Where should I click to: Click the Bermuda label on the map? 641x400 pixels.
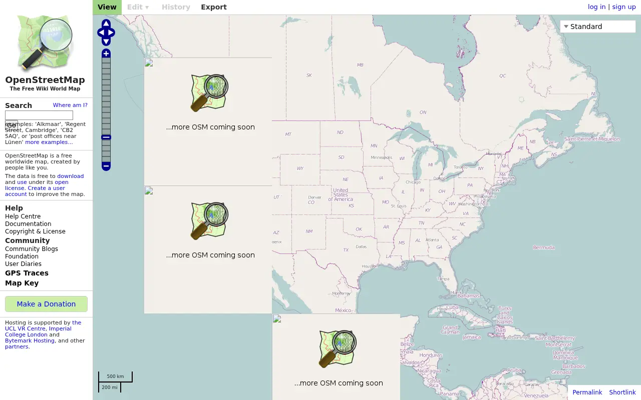pos(544,247)
